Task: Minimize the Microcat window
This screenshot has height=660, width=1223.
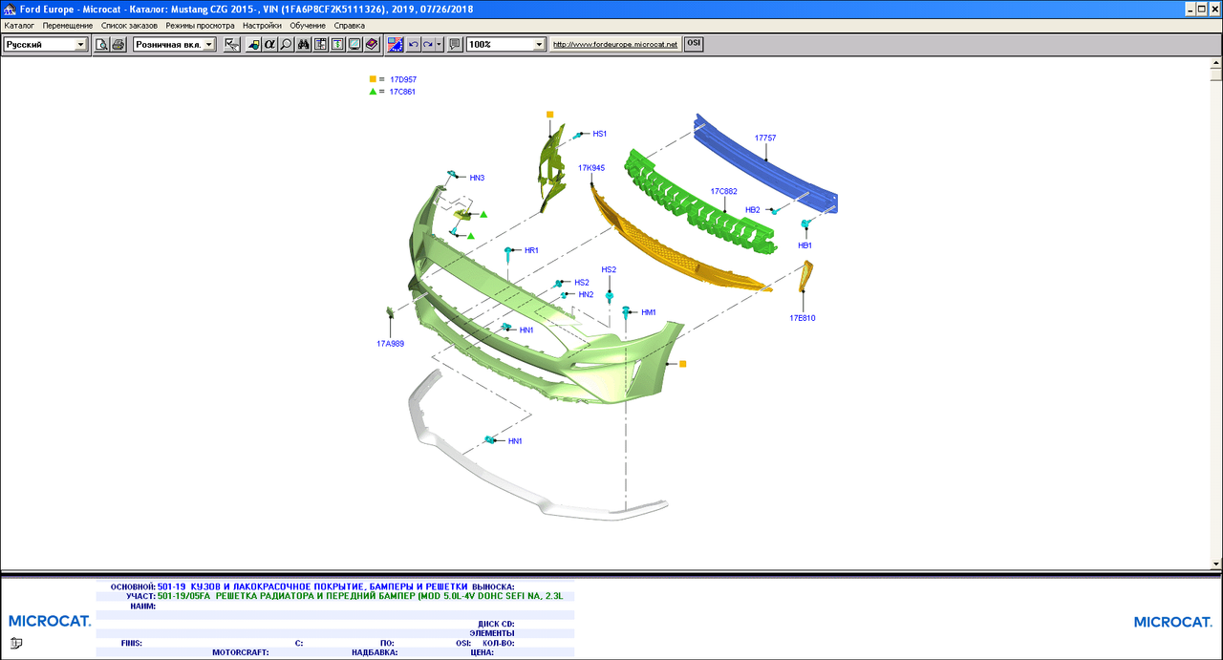Action: click(1191, 9)
